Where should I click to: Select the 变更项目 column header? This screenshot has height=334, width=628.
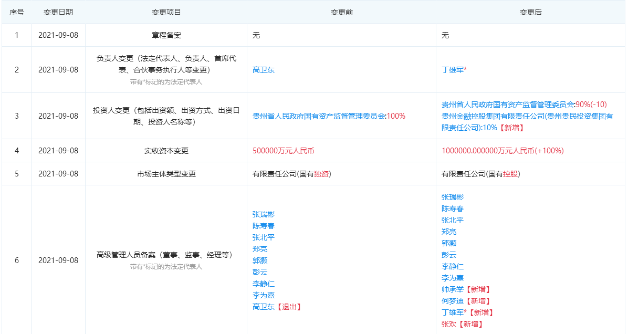click(x=166, y=13)
